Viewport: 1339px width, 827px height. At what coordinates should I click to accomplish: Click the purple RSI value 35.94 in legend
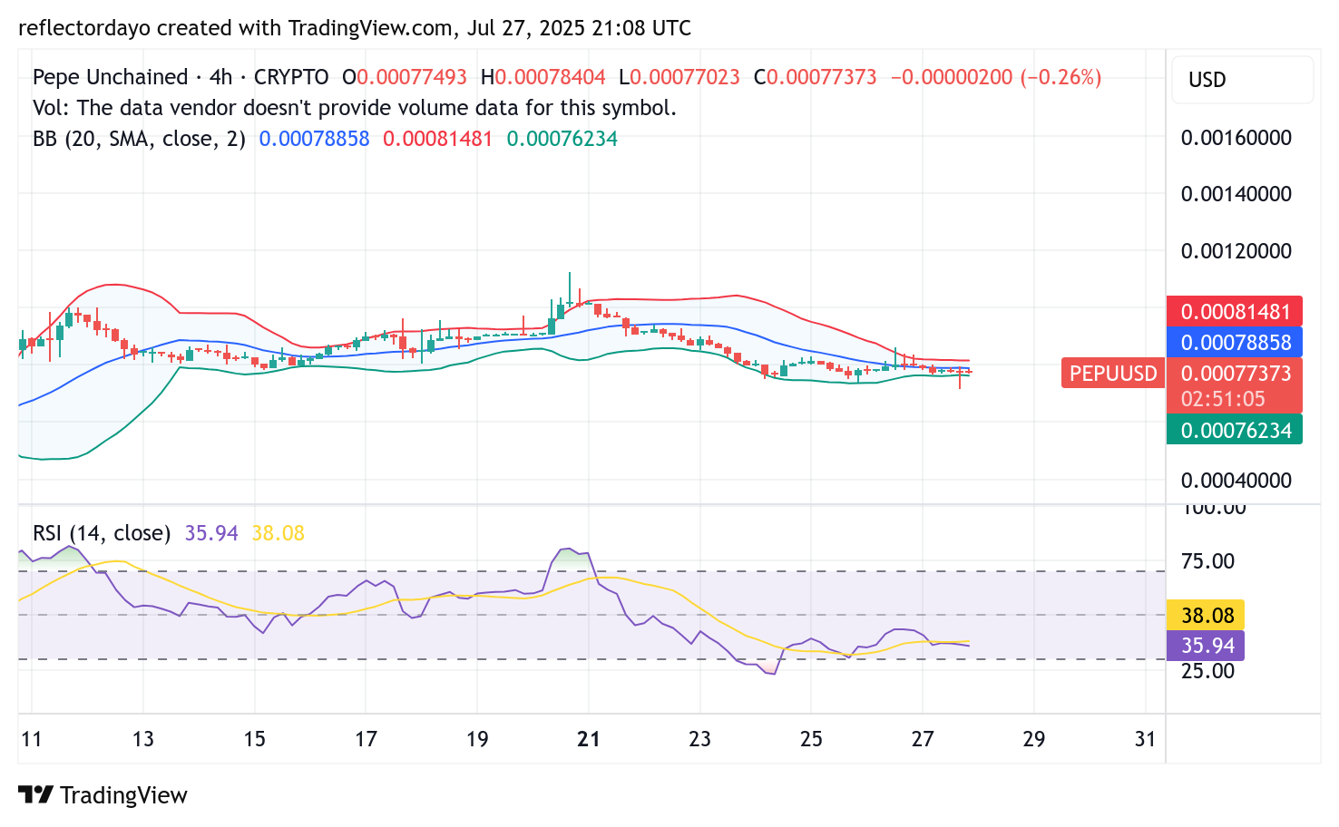[211, 533]
